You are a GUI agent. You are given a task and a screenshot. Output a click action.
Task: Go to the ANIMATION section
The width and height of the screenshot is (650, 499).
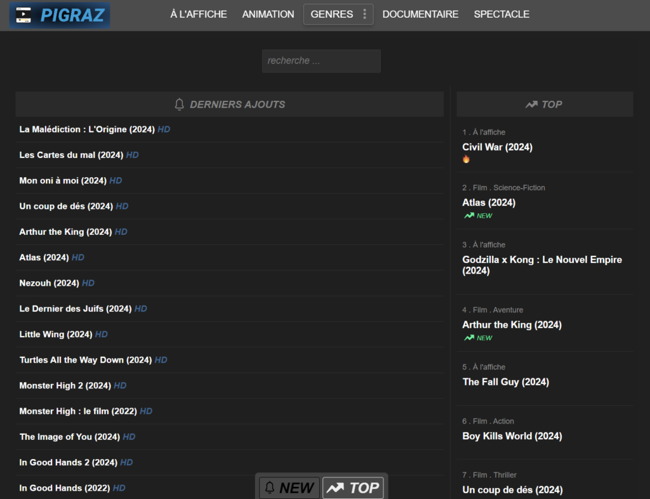click(x=269, y=14)
